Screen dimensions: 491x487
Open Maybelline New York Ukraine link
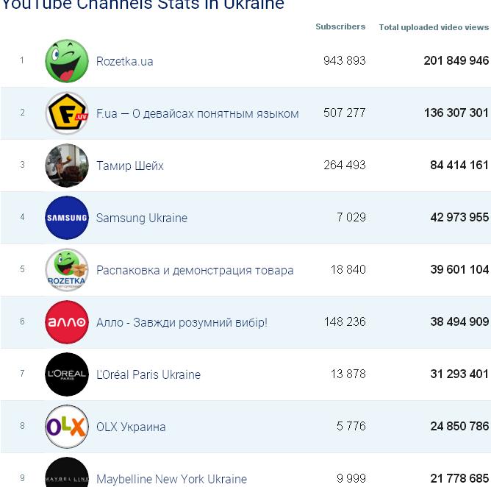171,479
